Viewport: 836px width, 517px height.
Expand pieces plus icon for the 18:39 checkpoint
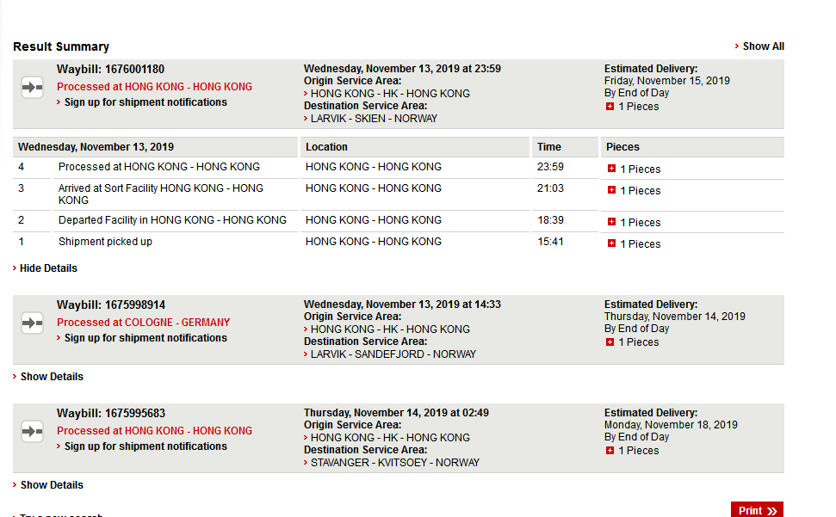point(611,222)
